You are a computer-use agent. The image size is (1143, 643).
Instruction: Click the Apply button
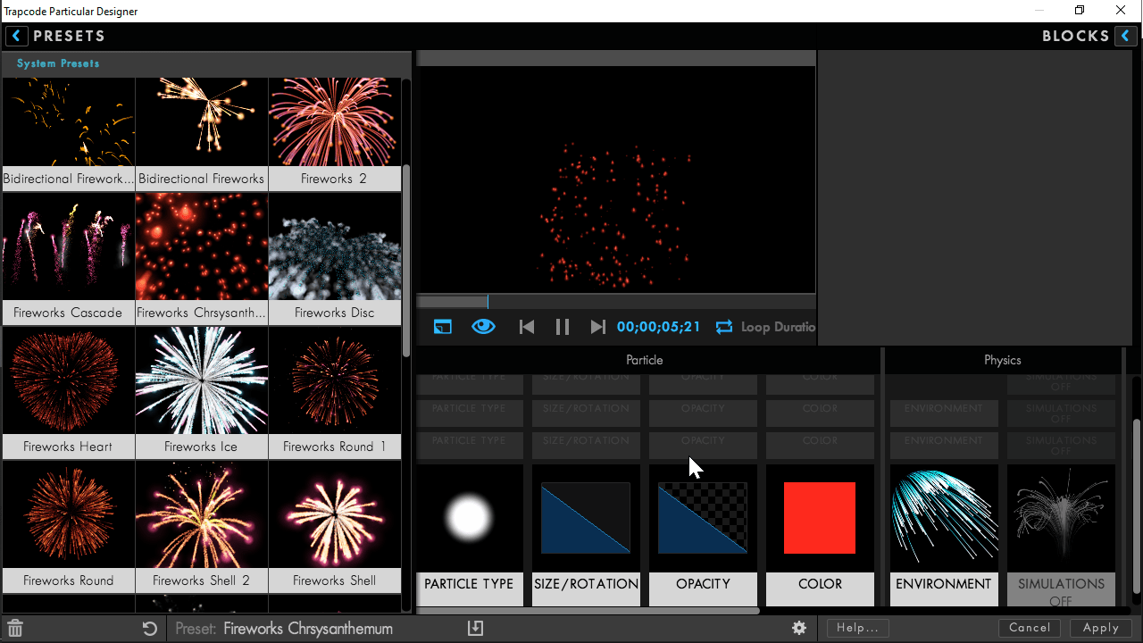coord(1101,628)
